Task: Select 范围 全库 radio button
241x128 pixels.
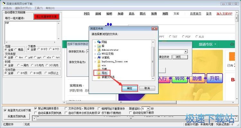Action: [6, 50]
